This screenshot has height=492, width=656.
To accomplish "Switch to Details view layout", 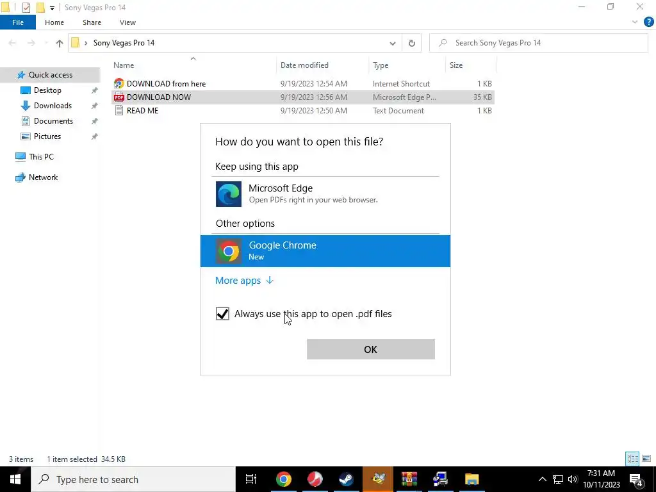I will (632, 459).
